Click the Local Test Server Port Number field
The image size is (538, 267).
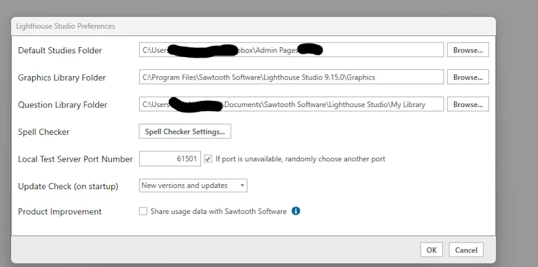(x=170, y=158)
